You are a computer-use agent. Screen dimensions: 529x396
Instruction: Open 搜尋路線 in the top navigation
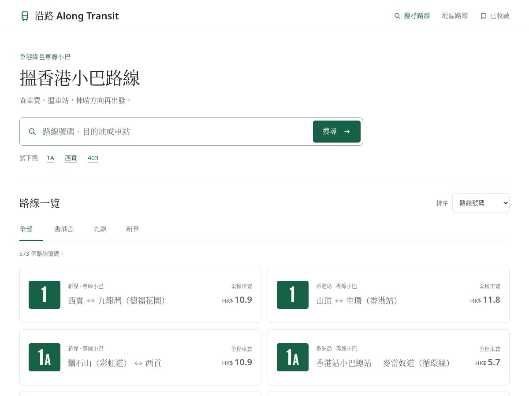coord(412,16)
